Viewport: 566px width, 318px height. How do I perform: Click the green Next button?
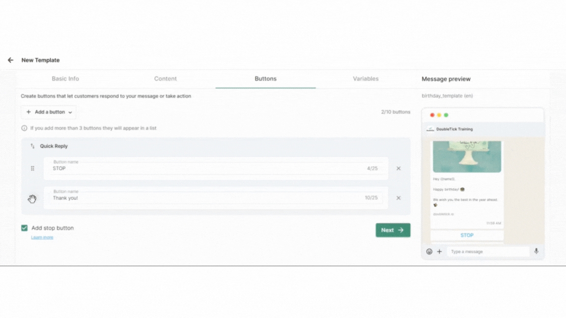[x=393, y=230]
